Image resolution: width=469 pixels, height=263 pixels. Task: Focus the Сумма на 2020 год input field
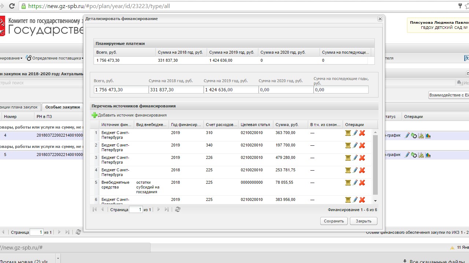[286, 89]
